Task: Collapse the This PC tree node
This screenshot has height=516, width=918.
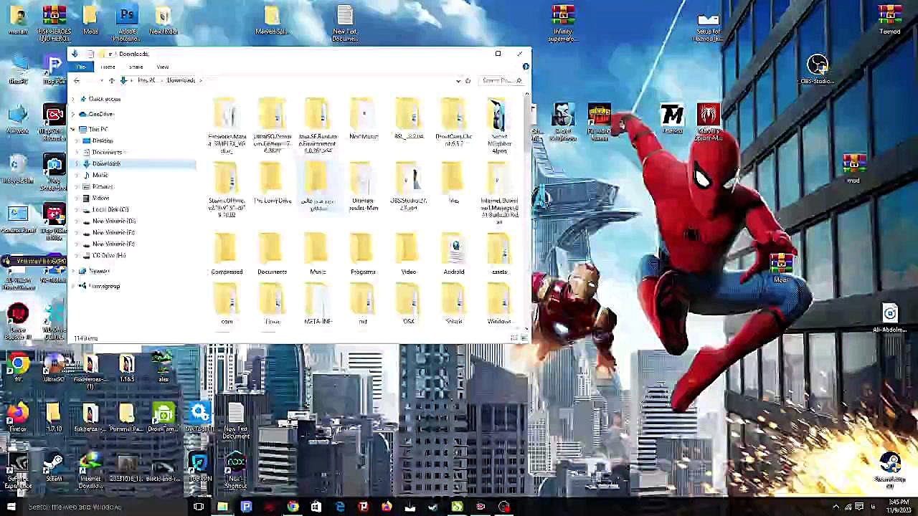Action: [73, 129]
